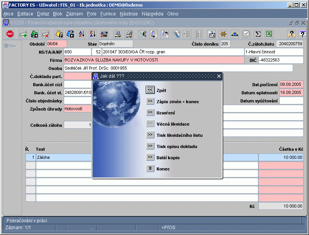Click the 10 000.00 amount in row 1
Screen dimensions: 309x235
[281, 157]
